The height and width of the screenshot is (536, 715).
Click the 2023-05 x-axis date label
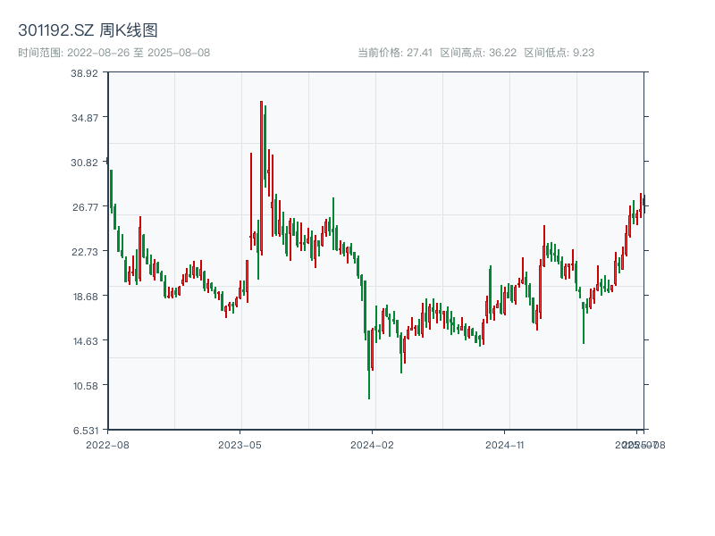click(x=240, y=444)
